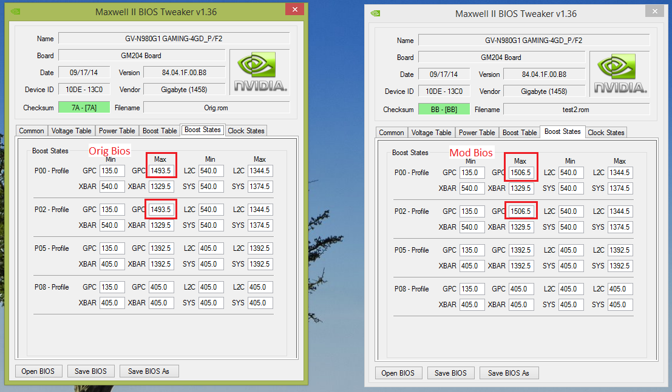This screenshot has width=672, height=392.
Task: Click Filename field showing Orig.rom
Action: tap(217, 108)
